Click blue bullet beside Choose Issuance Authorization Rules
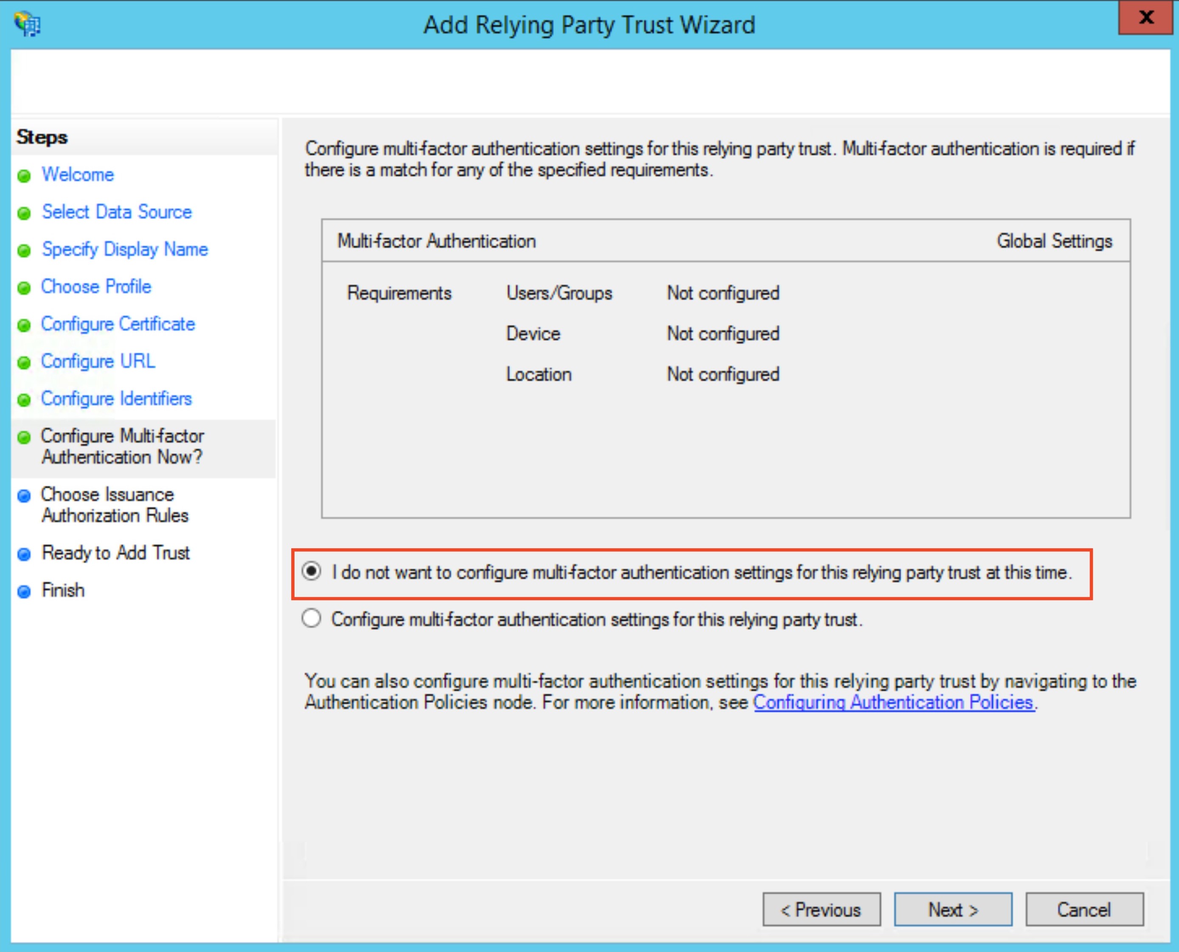 (x=24, y=496)
